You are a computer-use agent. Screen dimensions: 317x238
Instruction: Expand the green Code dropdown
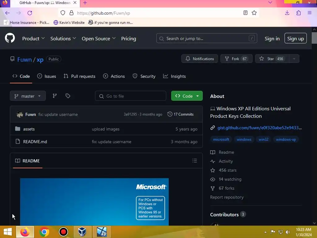[x=187, y=96]
